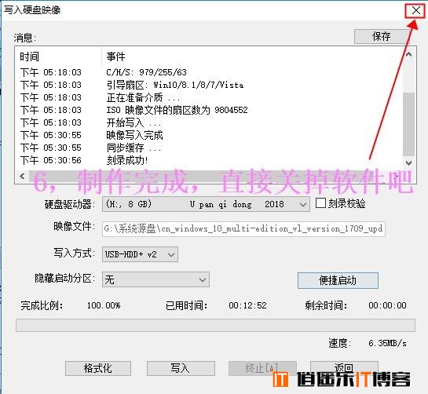Click the 返回 button
This screenshot has height=394, width=428.
click(344, 368)
